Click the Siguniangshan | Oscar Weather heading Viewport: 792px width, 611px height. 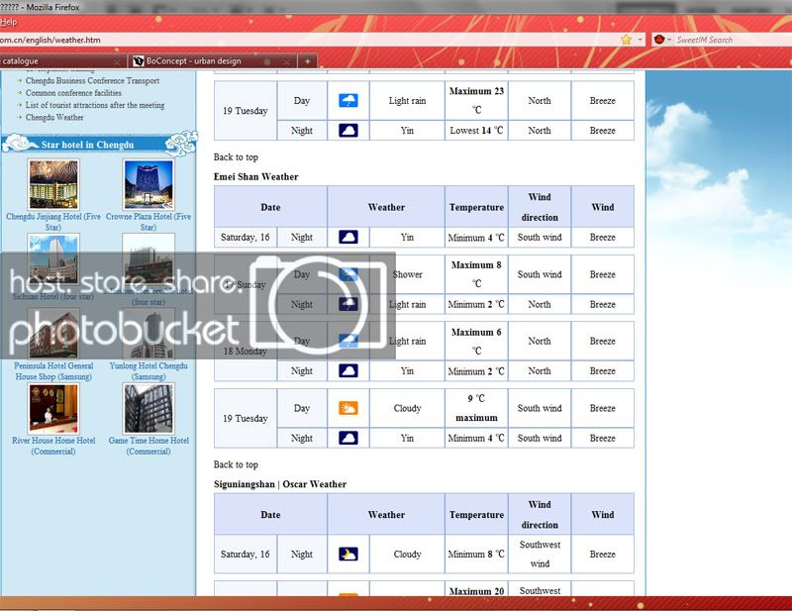(x=280, y=484)
